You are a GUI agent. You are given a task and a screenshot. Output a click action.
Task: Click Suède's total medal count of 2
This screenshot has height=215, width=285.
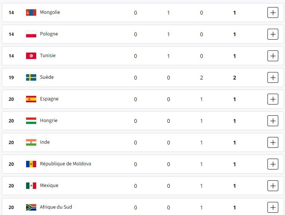tap(234, 78)
